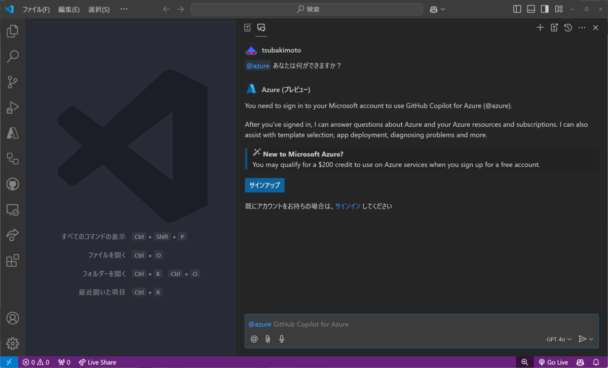Image resolution: width=608 pixels, height=368 pixels.
Task: Open the ファイル(F) menu
Action: click(36, 9)
